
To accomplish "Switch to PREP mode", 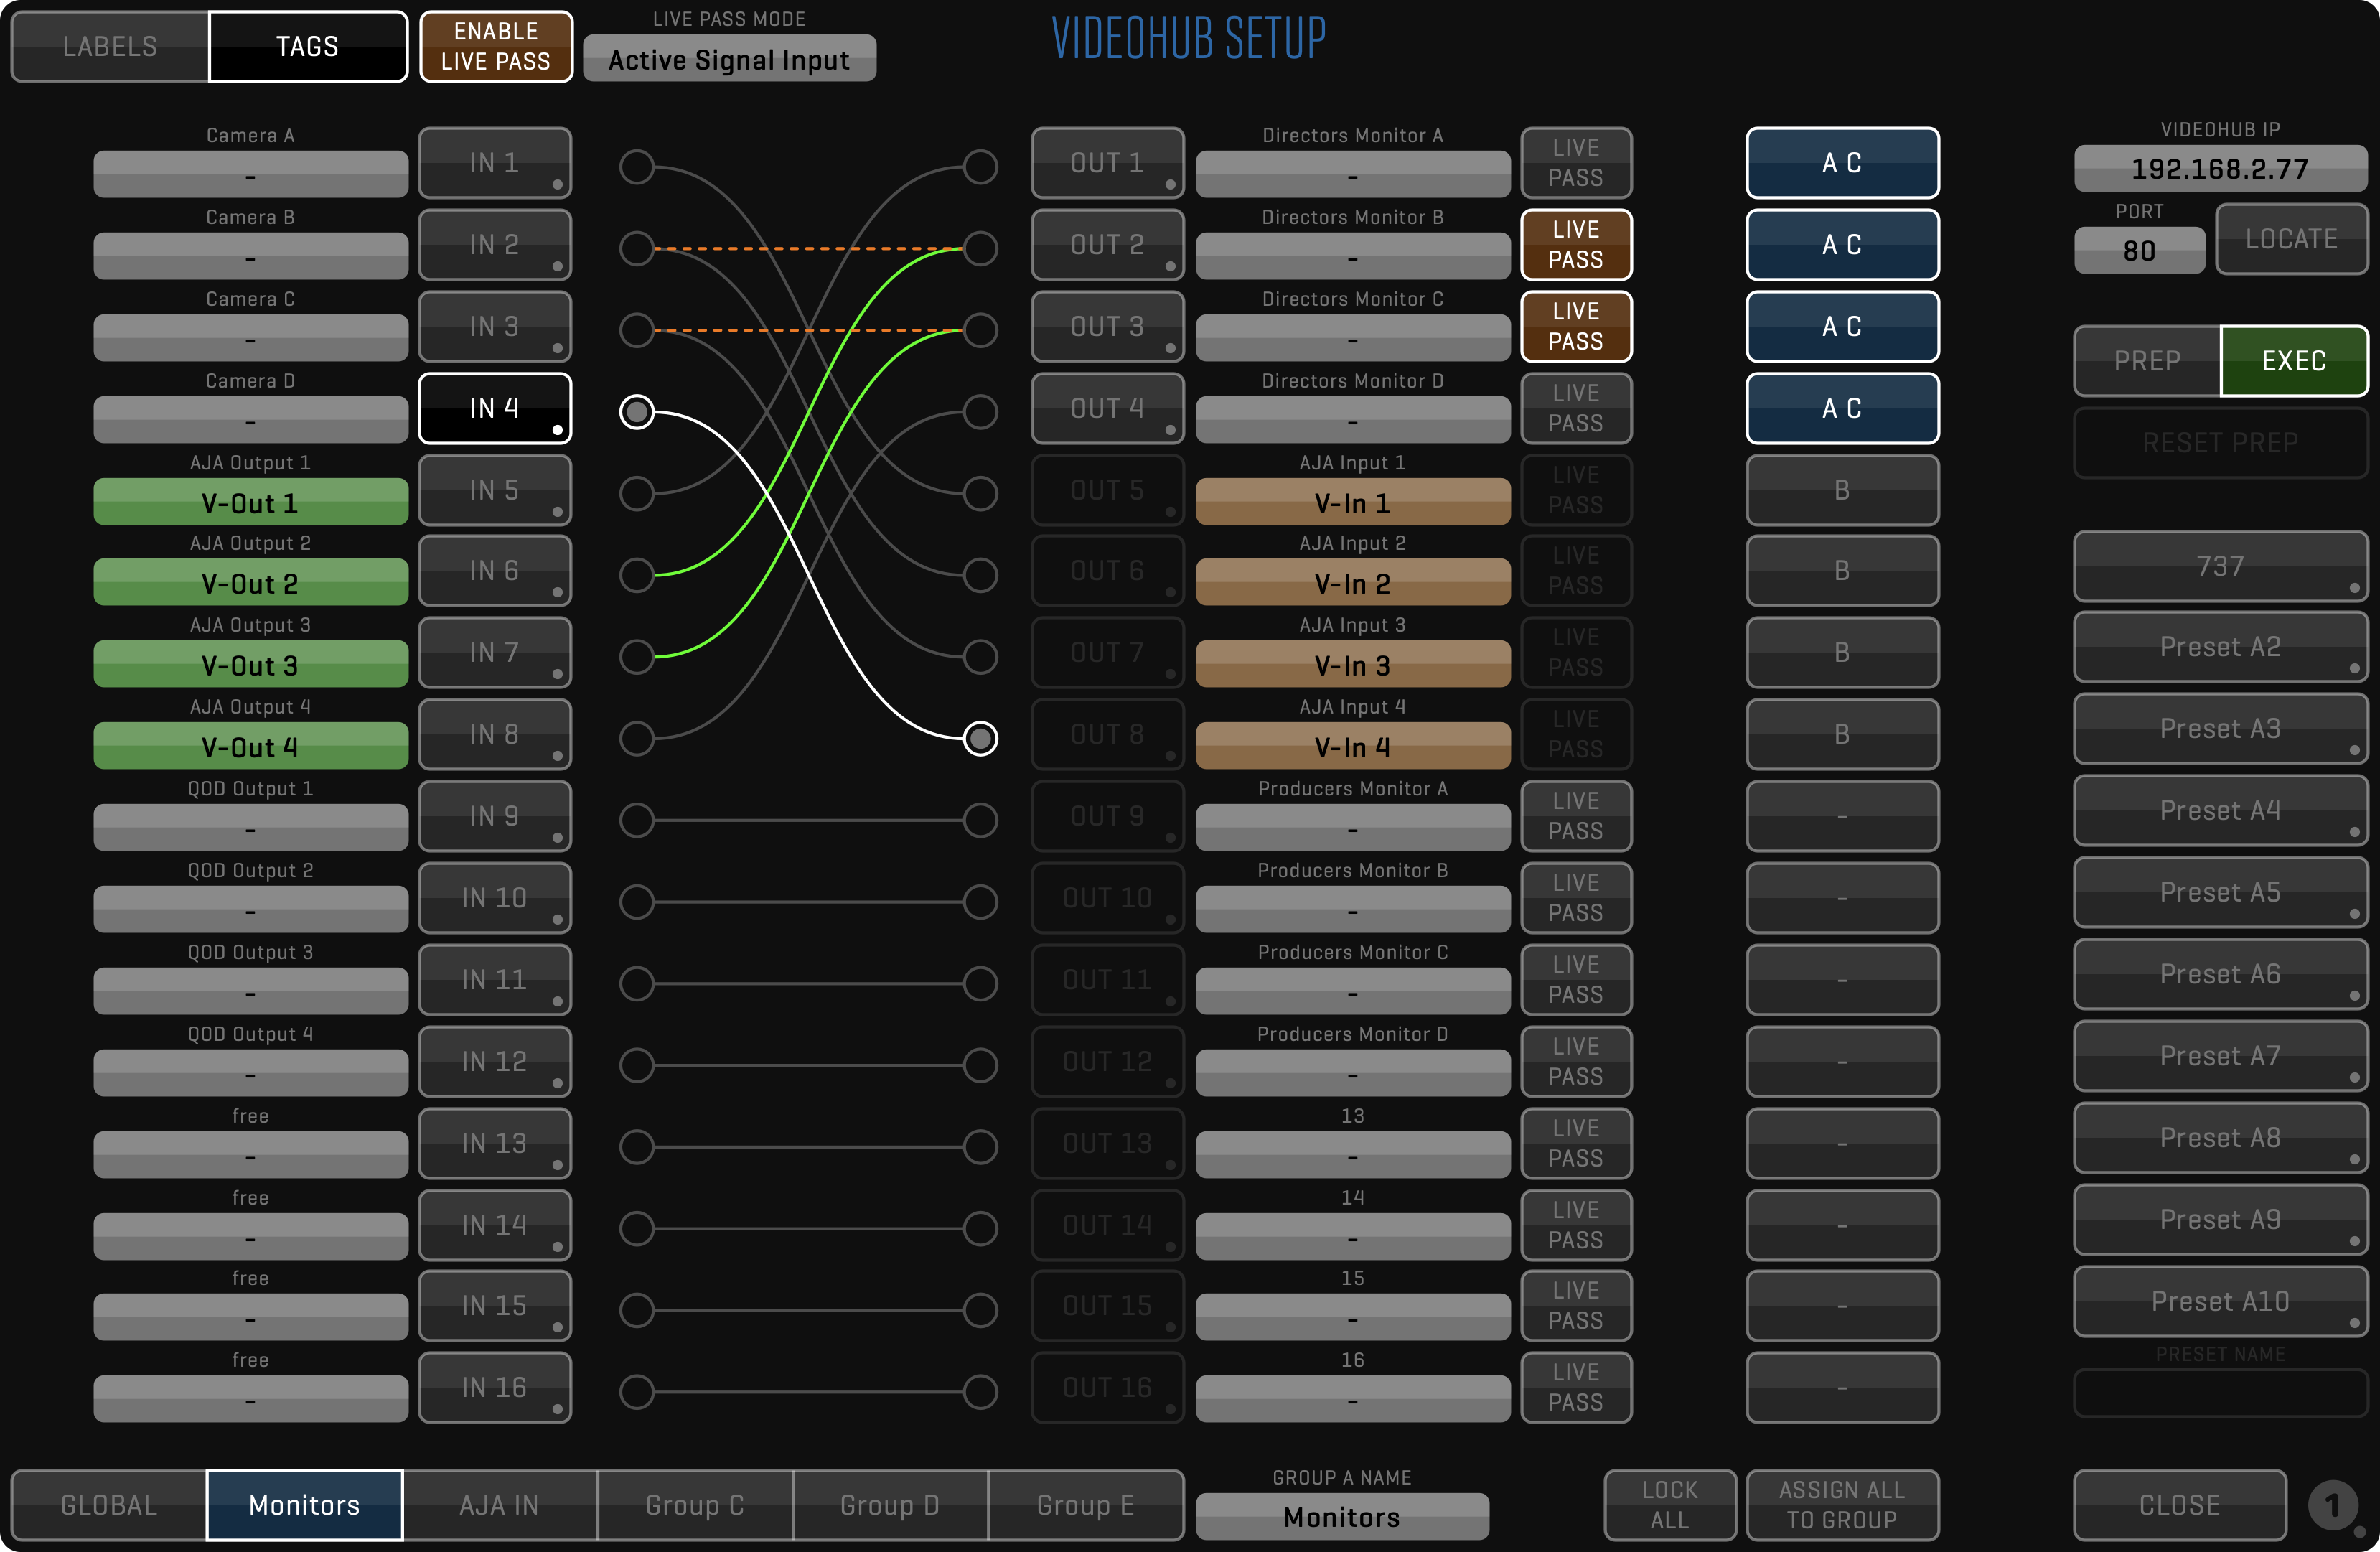I will pyautogui.click(x=2146, y=361).
